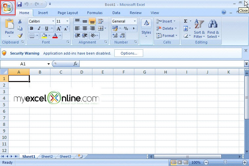249x166 pixels.
Task: Open the font color dropdown arrow
Action: (x=60, y=36)
